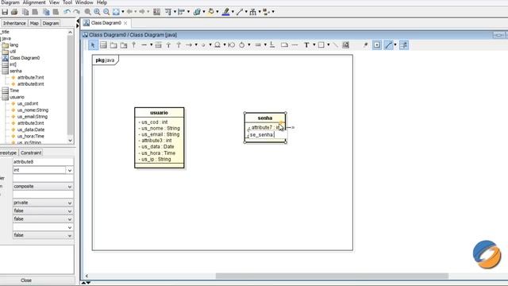Image resolution: width=508 pixels, height=286 pixels.
Task: Open the dropdown arrow beside the rectangle shape tool
Action: (328, 45)
